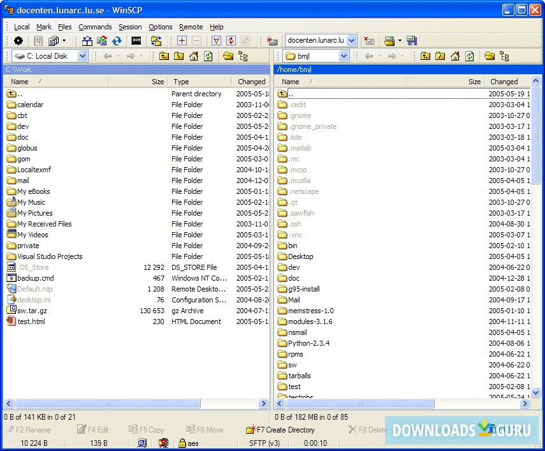Open the console terminal icon

pyautogui.click(x=136, y=41)
